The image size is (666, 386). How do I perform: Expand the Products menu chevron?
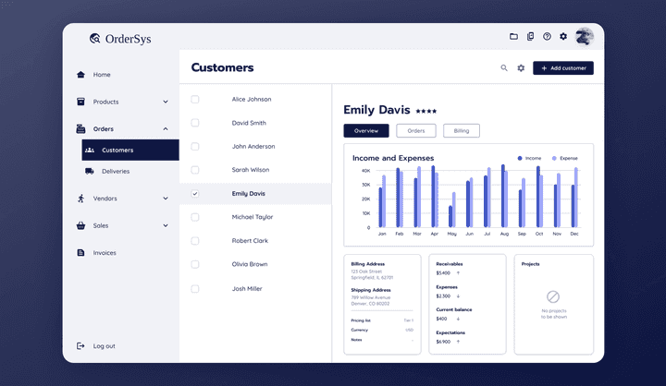tap(166, 102)
